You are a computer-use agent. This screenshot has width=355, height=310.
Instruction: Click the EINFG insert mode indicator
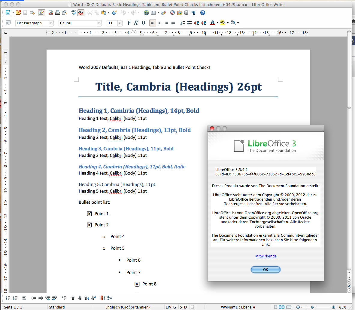(x=171, y=307)
